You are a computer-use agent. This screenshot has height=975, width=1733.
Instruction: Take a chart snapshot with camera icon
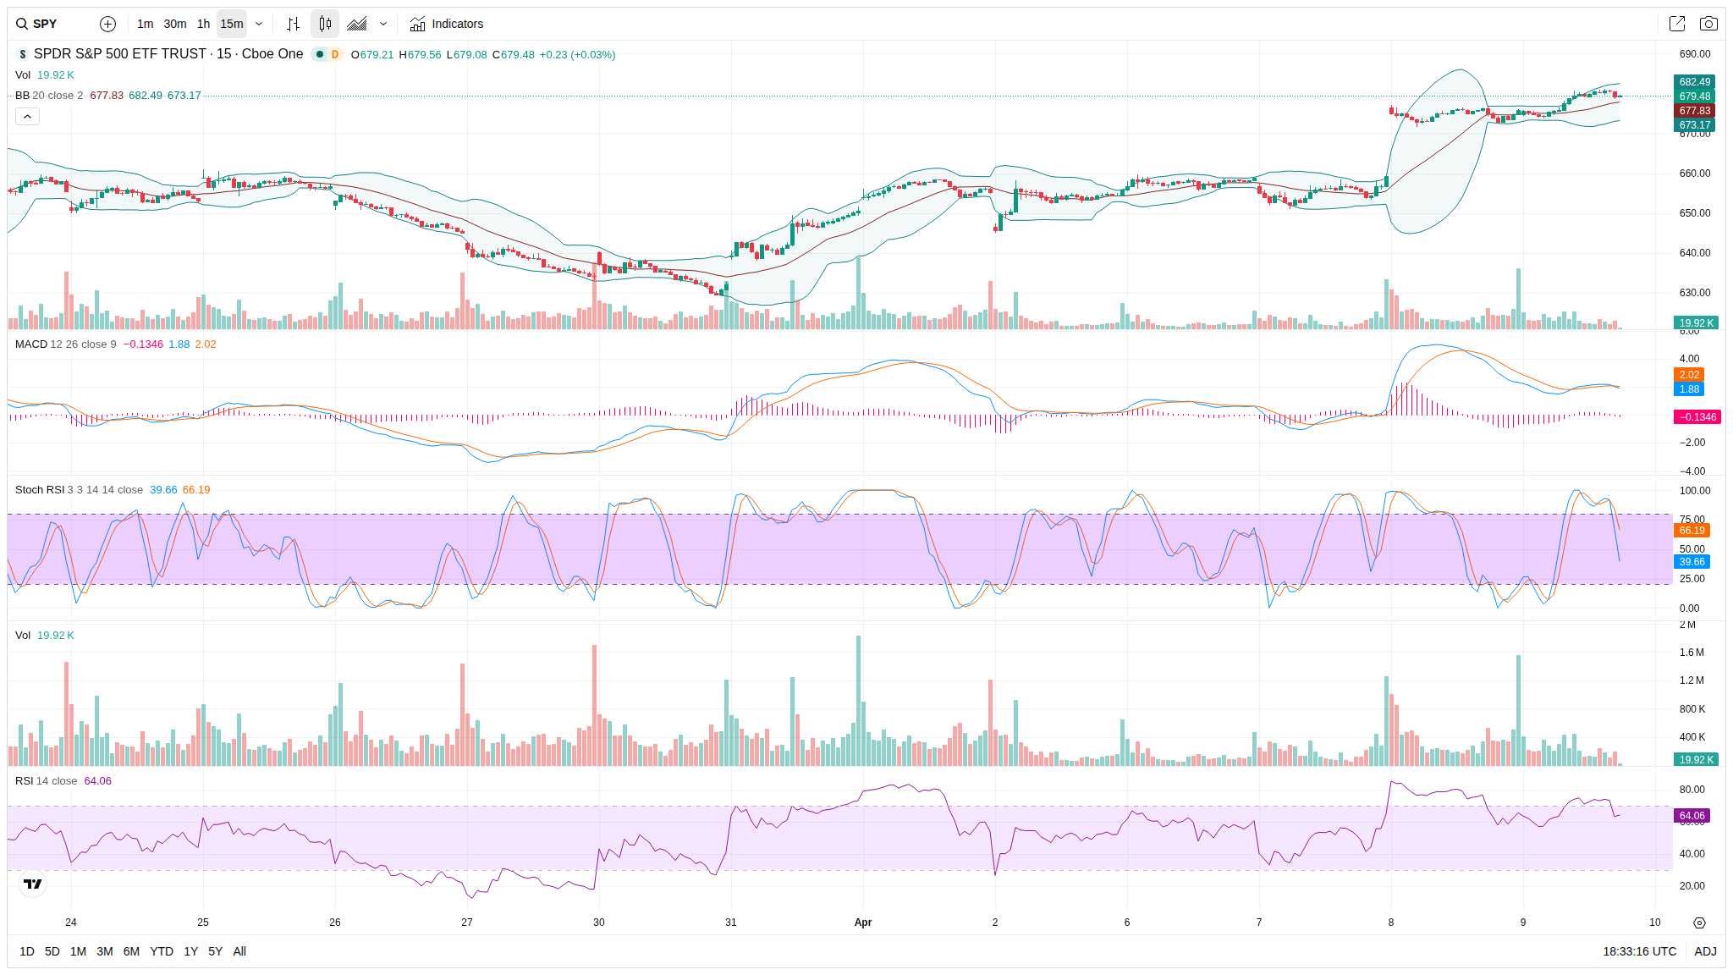pyautogui.click(x=1708, y=24)
